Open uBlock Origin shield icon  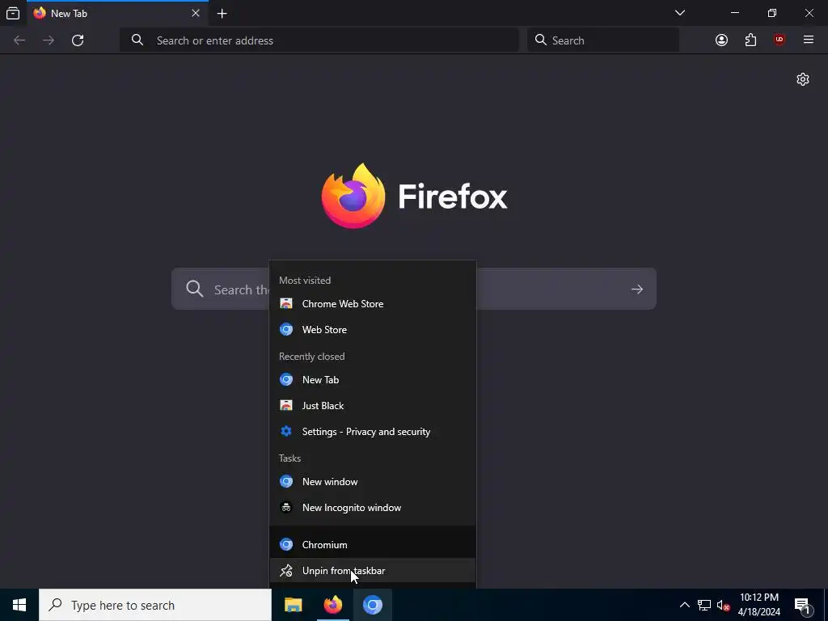click(x=779, y=40)
